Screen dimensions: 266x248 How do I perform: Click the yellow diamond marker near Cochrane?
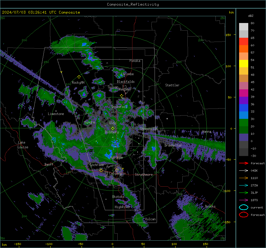click(x=101, y=170)
